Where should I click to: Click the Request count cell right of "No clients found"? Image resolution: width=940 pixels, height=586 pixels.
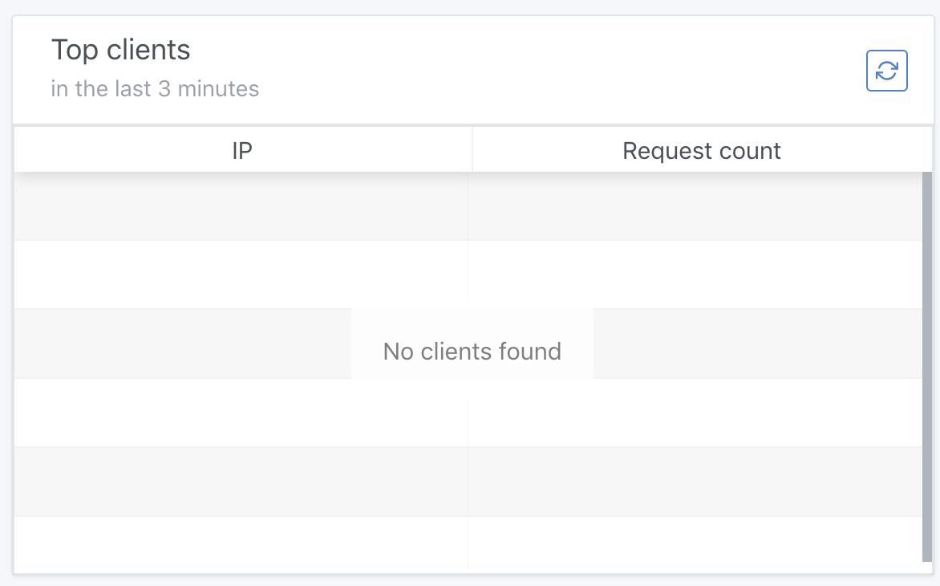757,344
